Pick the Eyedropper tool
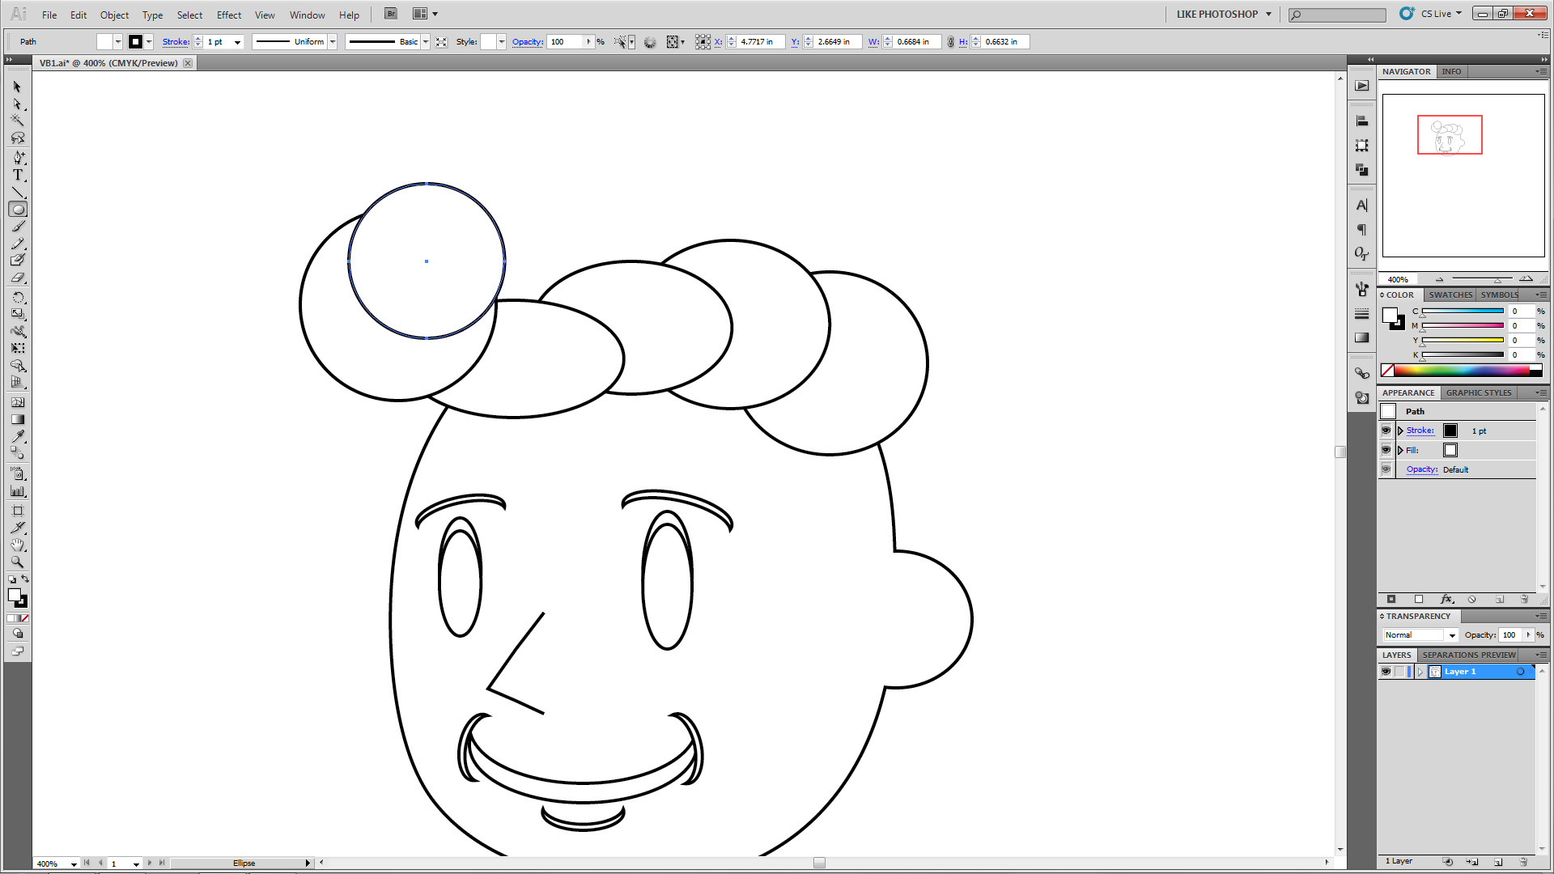The image size is (1554, 874). [x=17, y=436]
